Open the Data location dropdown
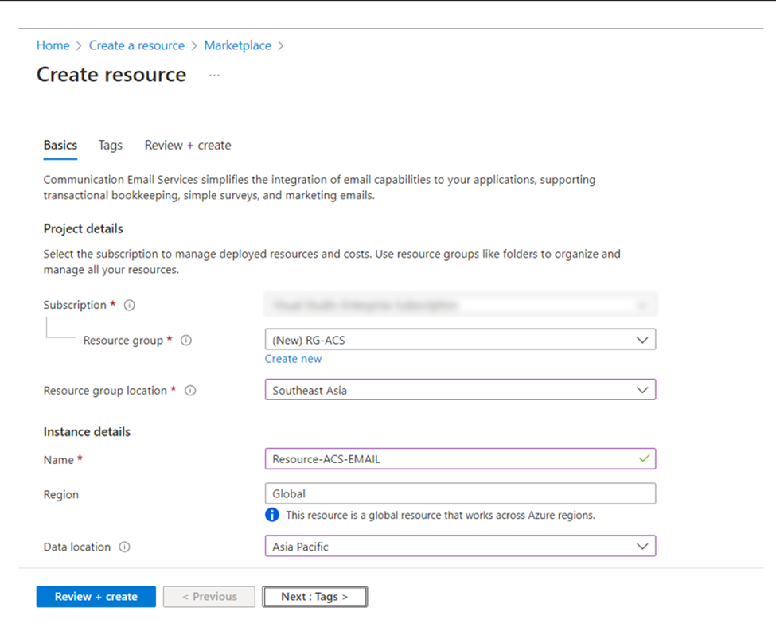Screen dimensions: 776x635 pyautogui.click(x=460, y=546)
